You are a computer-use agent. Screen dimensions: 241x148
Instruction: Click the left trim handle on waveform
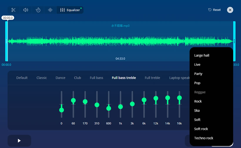point(6,41)
